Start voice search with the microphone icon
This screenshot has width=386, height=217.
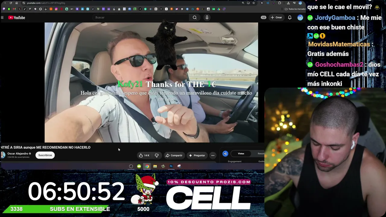pyautogui.click(x=207, y=17)
